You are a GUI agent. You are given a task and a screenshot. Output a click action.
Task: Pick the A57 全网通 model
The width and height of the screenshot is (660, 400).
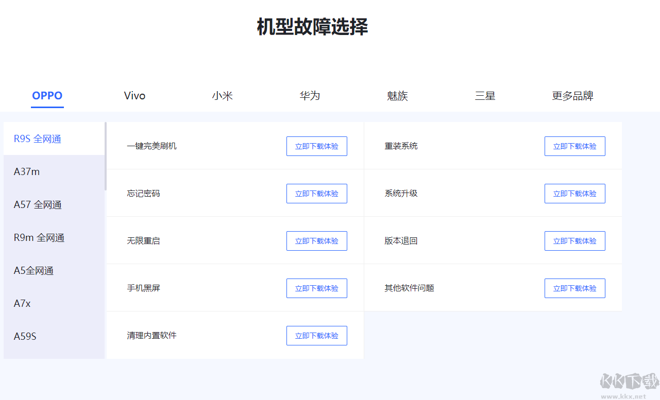[54, 204]
